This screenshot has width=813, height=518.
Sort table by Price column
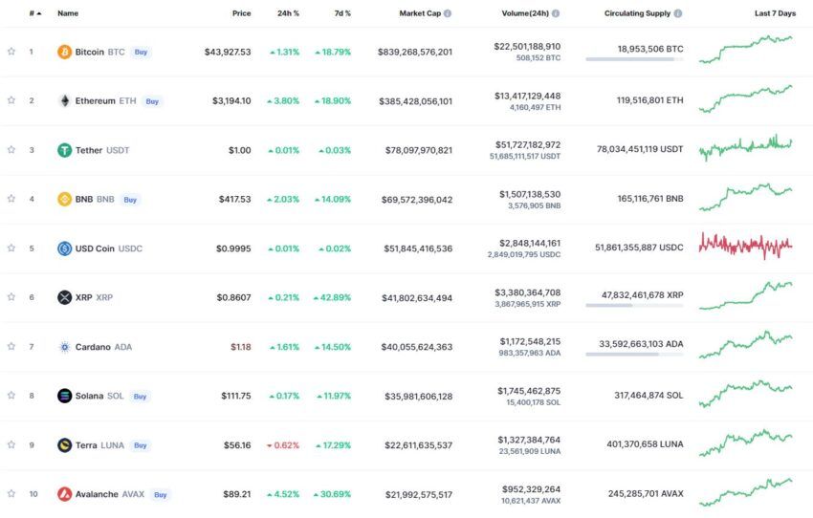pos(241,13)
